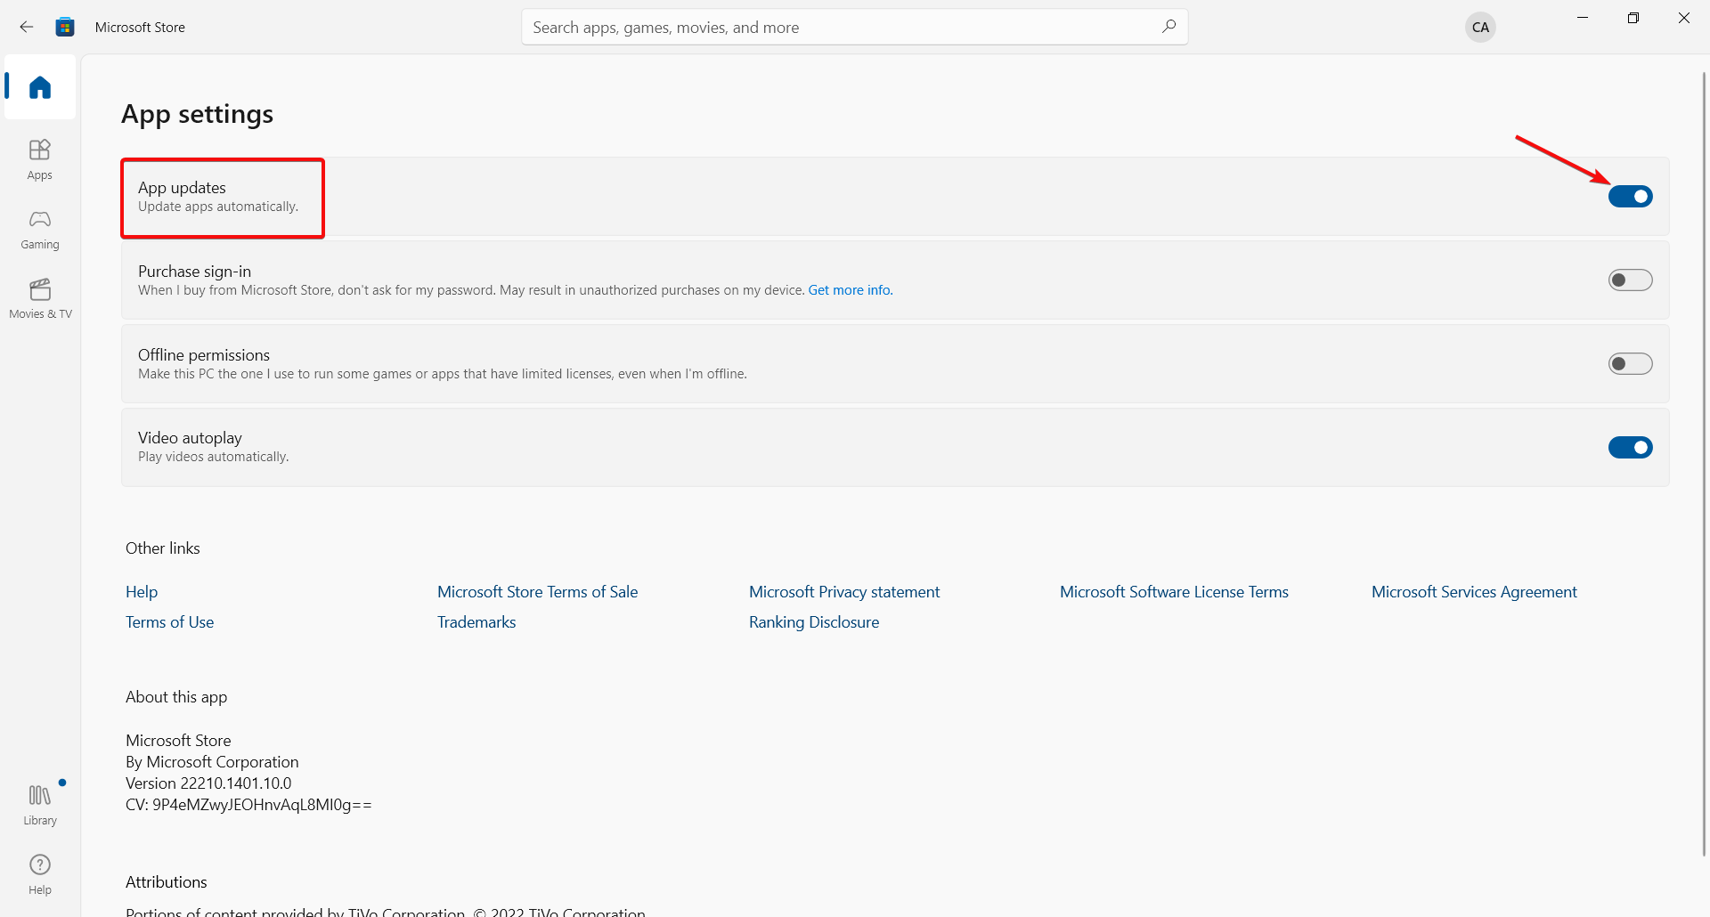Click the 'Attributions' heading
This screenshot has width=1710, height=917.
coord(166,882)
